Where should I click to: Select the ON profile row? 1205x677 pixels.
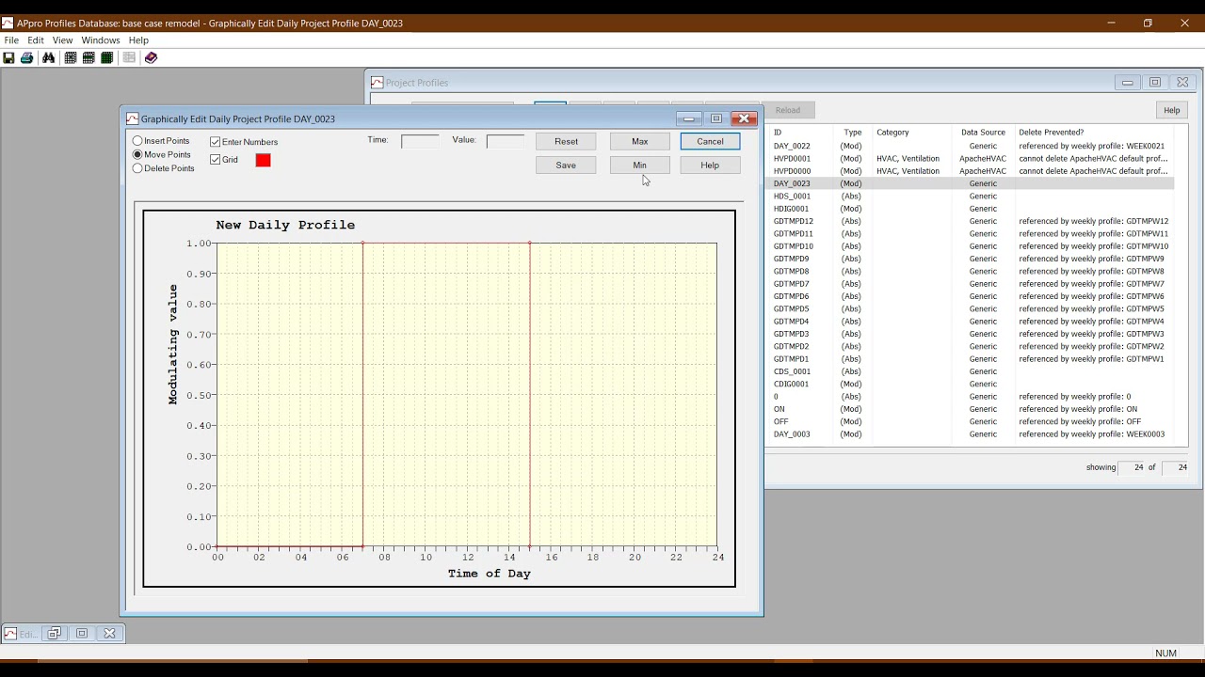[970, 409]
